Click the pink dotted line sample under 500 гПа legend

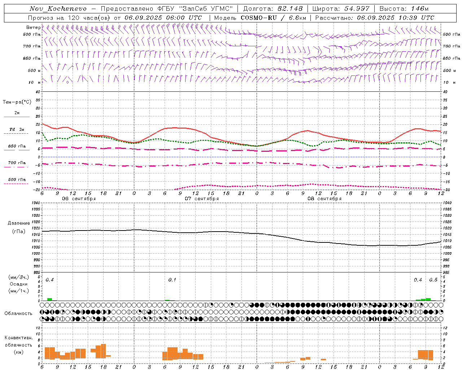16,184
